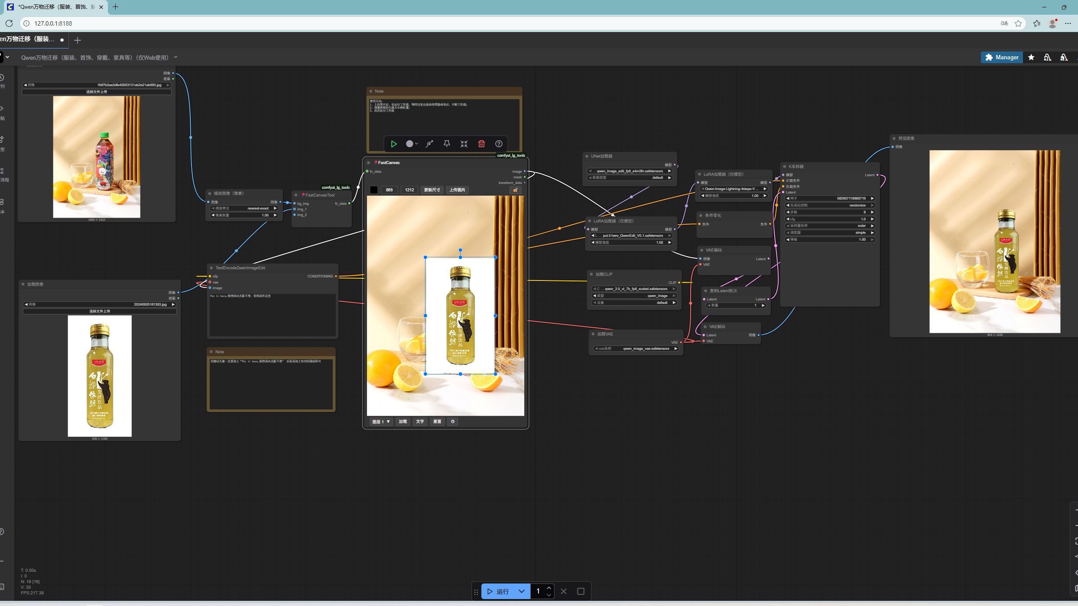This screenshot has height=606, width=1078.
Task: Click the cfg value 1.0 field
Action: pos(830,219)
